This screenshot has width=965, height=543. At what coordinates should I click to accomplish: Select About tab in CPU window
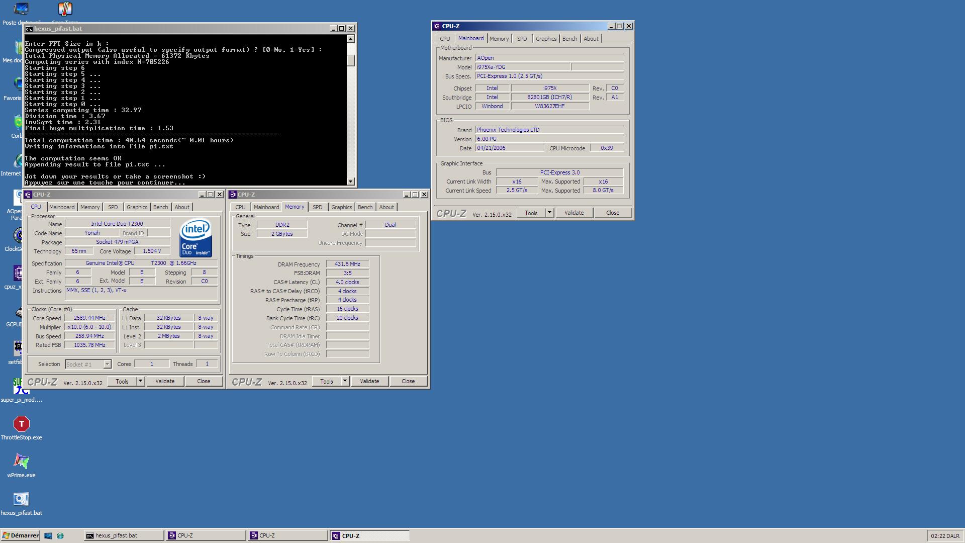182,207
